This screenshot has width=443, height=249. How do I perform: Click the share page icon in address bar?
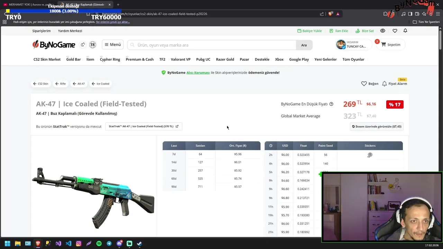coord(322,14)
